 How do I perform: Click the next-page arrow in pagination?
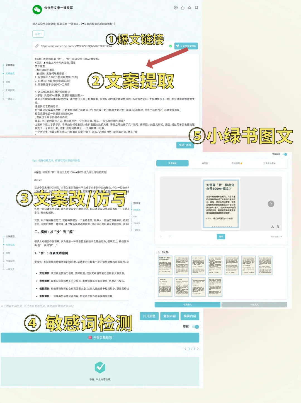click(198, 349)
